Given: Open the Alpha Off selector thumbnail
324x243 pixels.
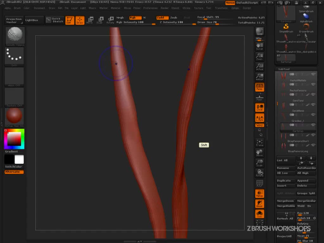Looking at the screenshot, I should pyautogui.click(x=14, y=77).
